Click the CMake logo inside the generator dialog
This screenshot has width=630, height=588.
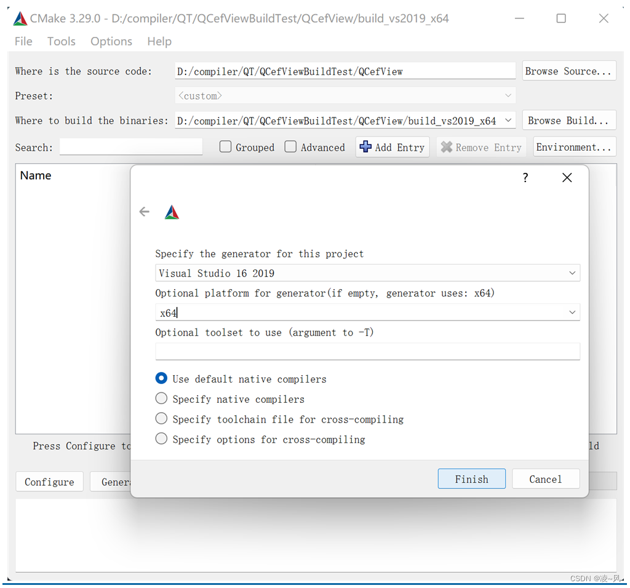(x=172, y=212)
